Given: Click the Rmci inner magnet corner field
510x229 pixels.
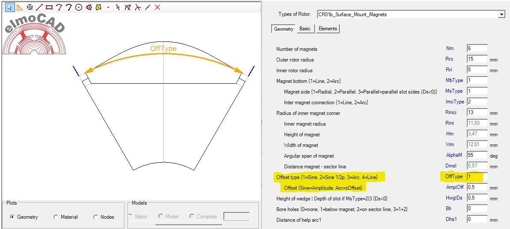Looking at the screenshot, I should coord(477,112).
